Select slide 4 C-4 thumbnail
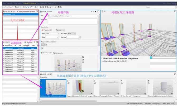 (x=134, y=88)
